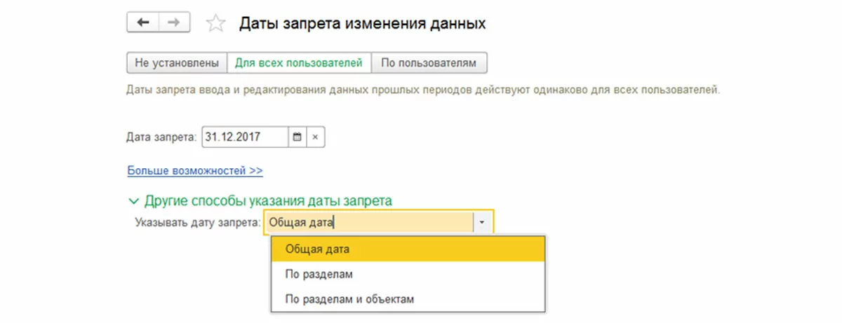Screen dimensions: 842x323
Task: Click the grey description text below the mode buttons
Action: click(423, 90)
